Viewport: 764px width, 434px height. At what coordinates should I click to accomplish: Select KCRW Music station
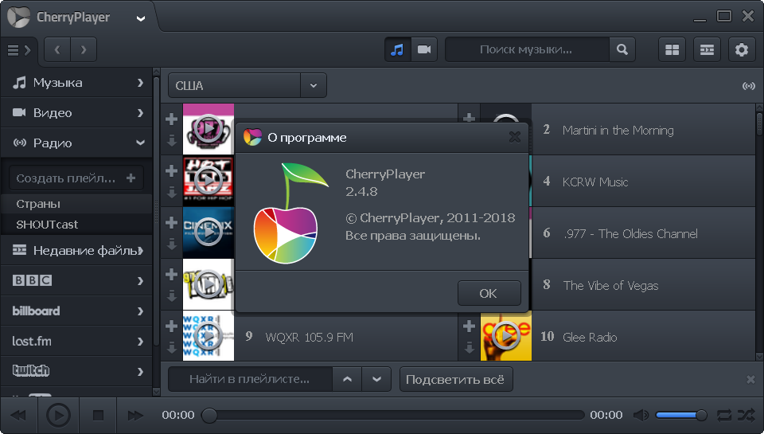click(x=595, y=182)
